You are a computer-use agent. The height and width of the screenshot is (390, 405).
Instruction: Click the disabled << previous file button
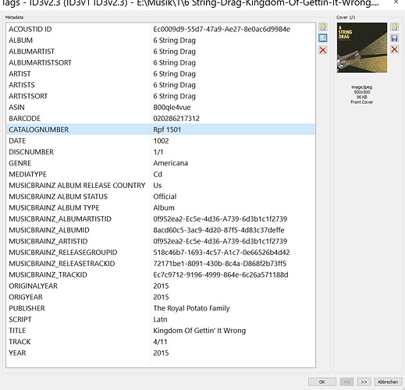pos(346,381)
